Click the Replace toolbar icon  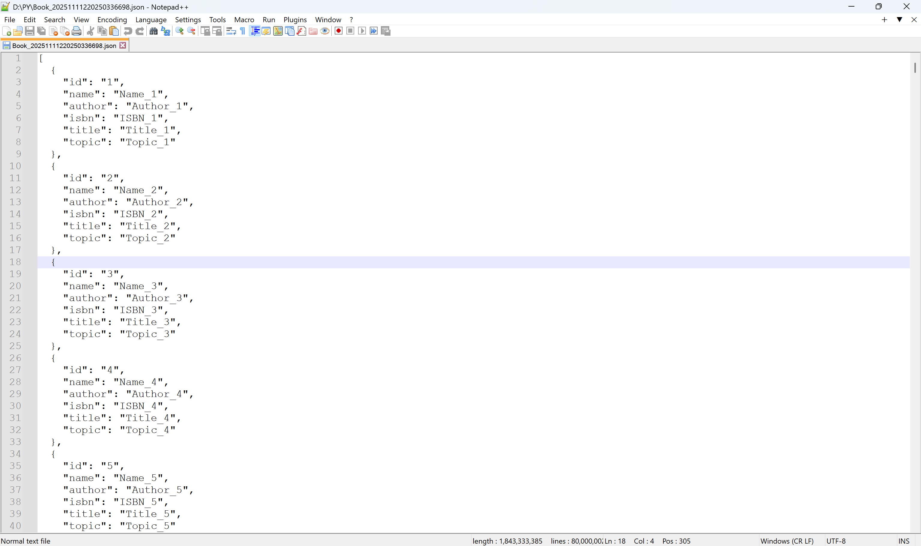click(x=166, y=31)
